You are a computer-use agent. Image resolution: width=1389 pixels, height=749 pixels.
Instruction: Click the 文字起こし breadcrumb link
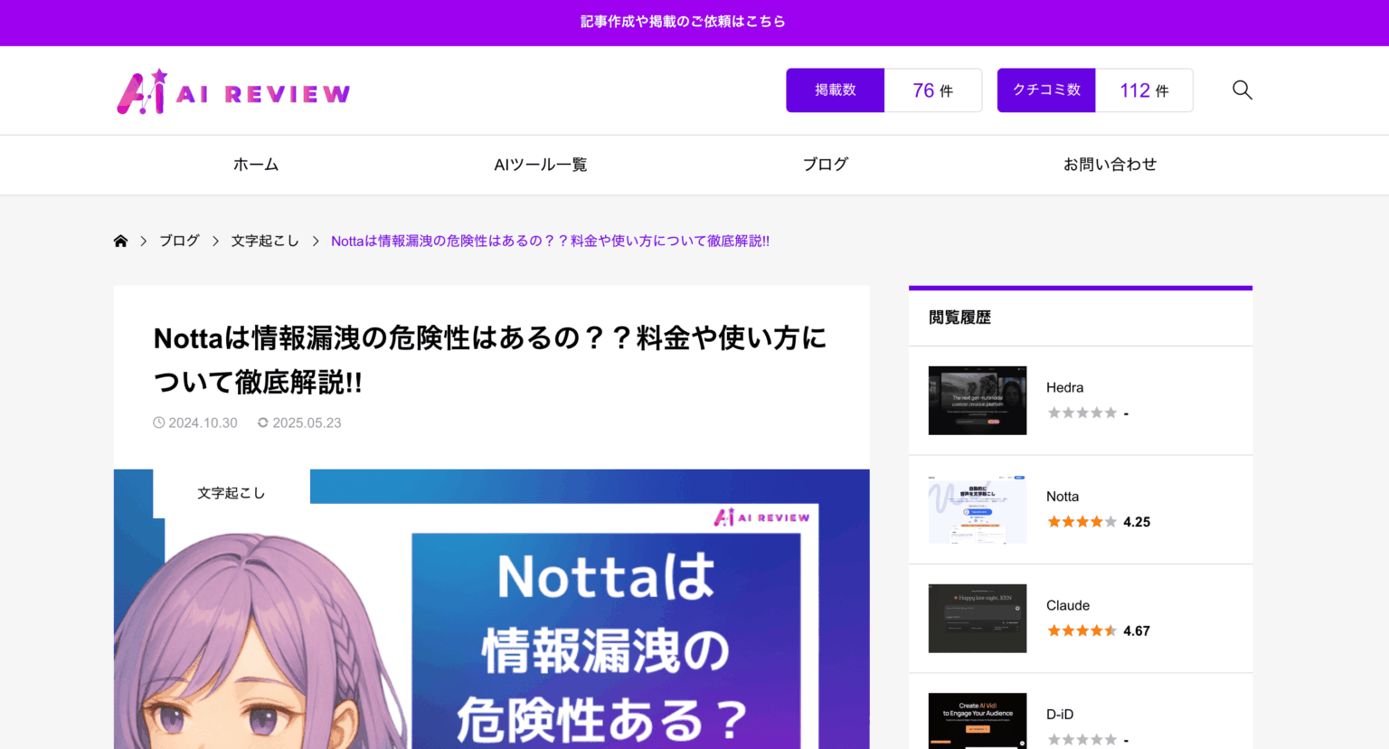point(264,240)
